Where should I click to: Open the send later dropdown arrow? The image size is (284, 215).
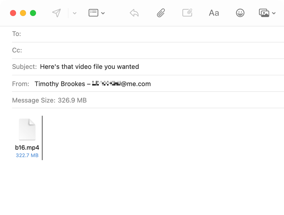(75, 13)
